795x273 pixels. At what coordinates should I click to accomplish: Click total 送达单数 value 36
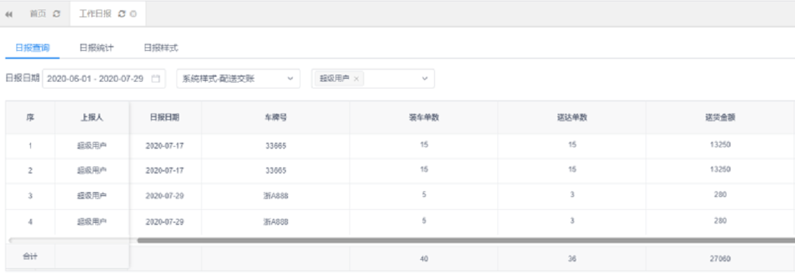pos(572,259)
